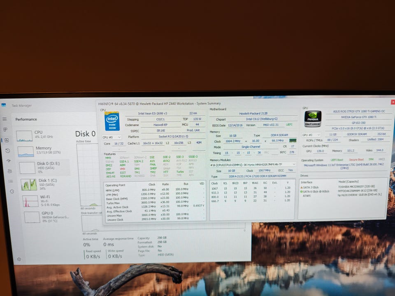Open the Task Manager hamburger navigation menu
395x296 pixels.
[5, 119]
